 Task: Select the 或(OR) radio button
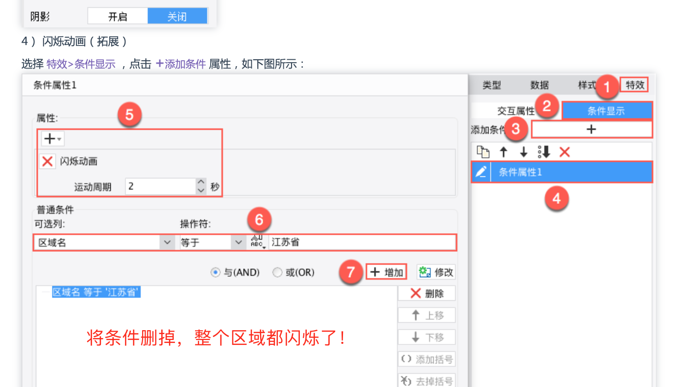277,272
